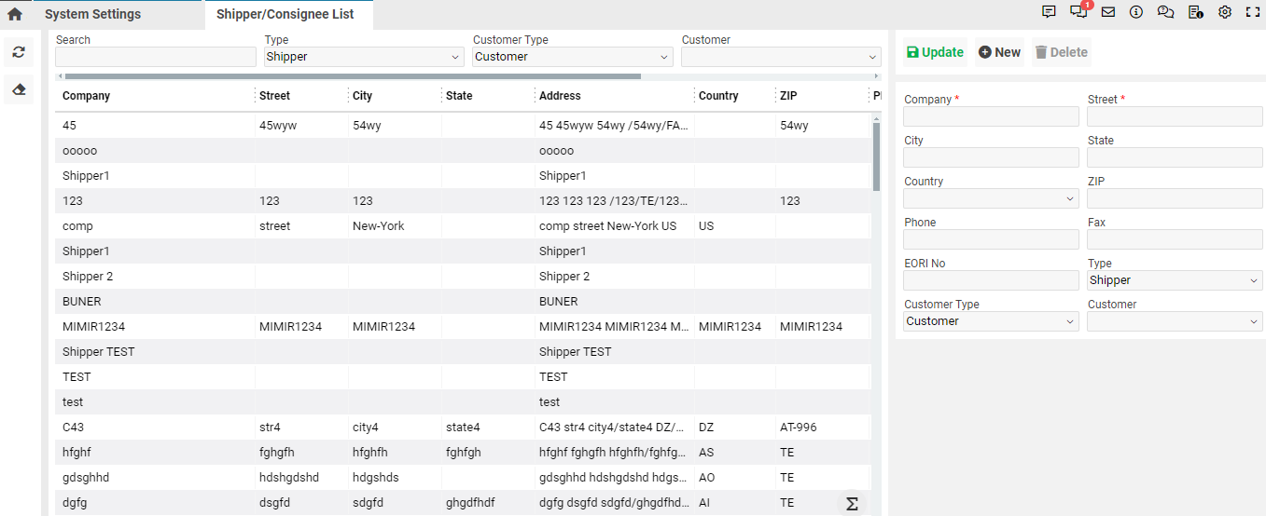Click the horizontal scrollbar of the table
Viewport: 1266px width, 516px height.
pos(353,76)
